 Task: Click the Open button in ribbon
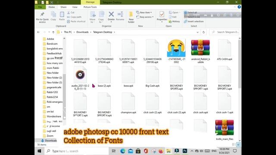pyautogui.click(x=174, y=12)
